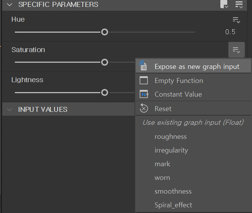This screenshot has width=252, height=213.
Task: Open the preset icon in Specific Parameters header
Action: 224,4
